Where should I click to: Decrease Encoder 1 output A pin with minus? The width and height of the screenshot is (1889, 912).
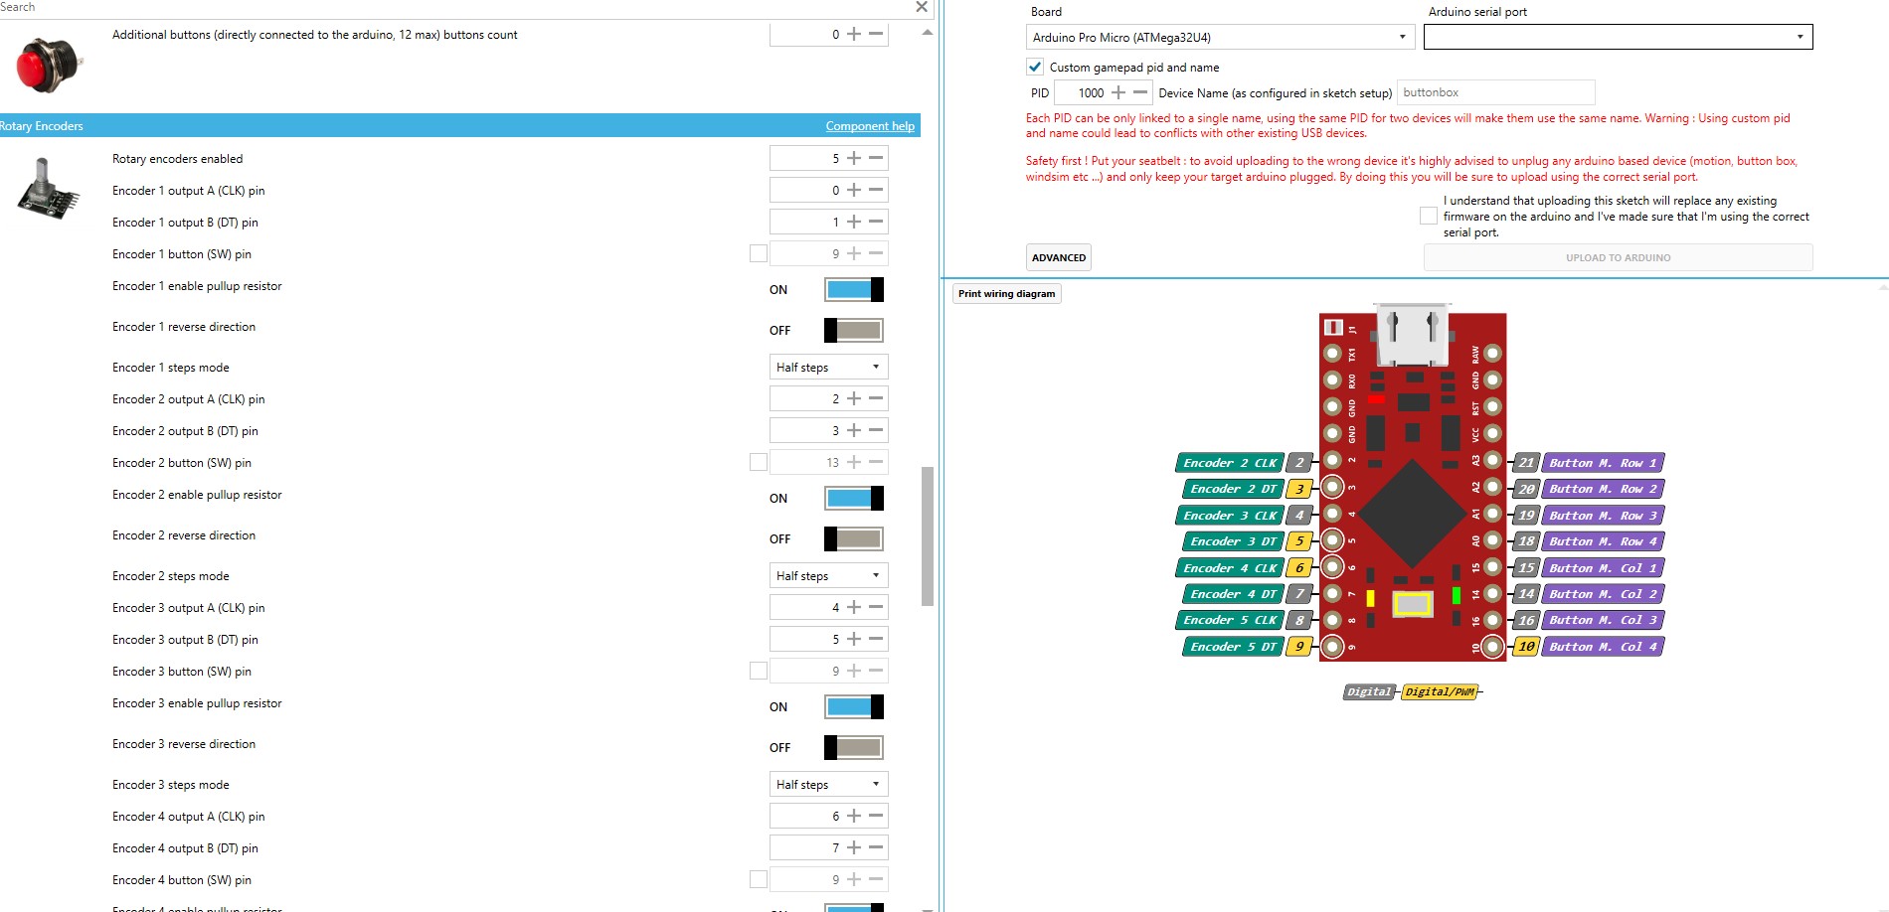(876, 190)
